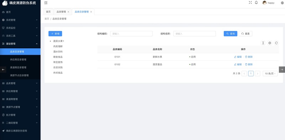Image resolution: width=285 pixels, height=140 pixels.
Task: Open 首页 in the sidebar
Action: (20, 12)
